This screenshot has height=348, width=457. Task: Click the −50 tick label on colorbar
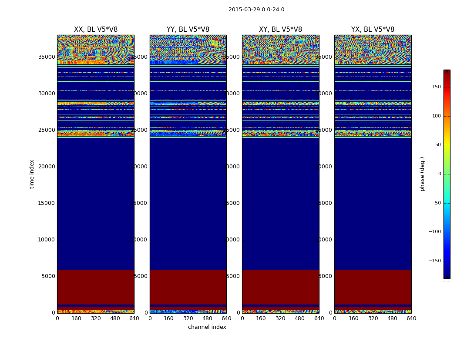pos(435,203)
